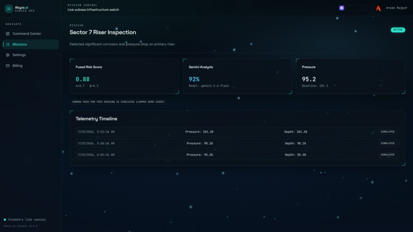
Task: Click the Depth: 101.30 reading
Action: coord(296,132)
